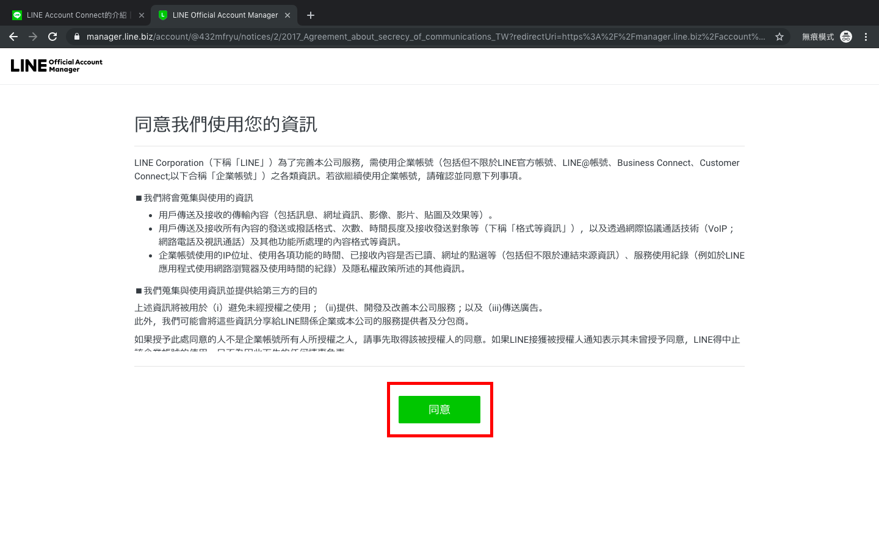
Task: Click the 我們將會蒐集與使用的資訊 section heading
Action: coord(198,198)
